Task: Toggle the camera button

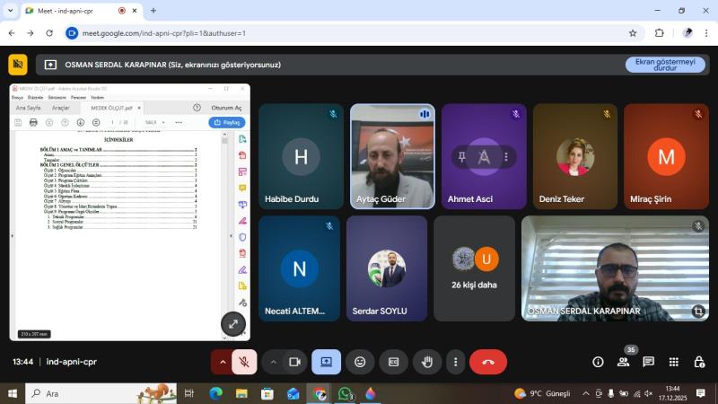Action: coord(293,362)
